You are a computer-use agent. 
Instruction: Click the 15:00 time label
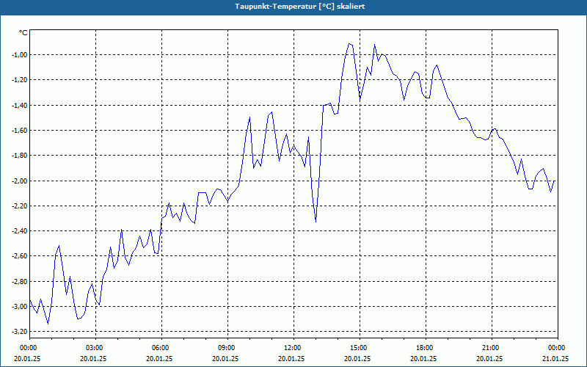360,348
